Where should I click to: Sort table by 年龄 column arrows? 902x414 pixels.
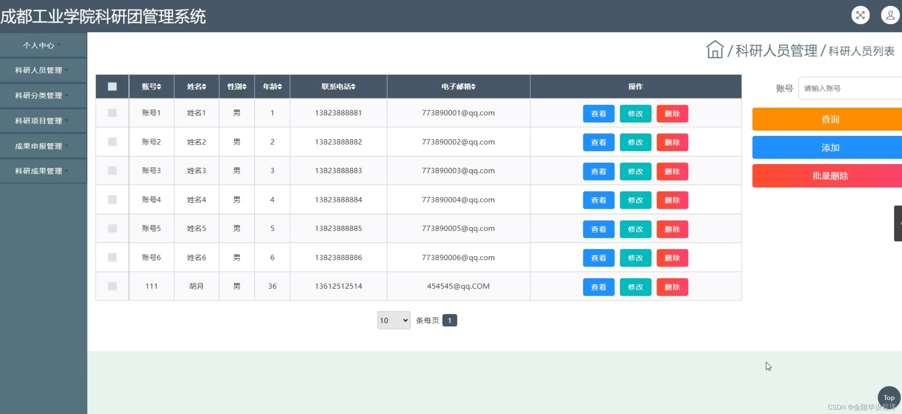coord(280,87)
